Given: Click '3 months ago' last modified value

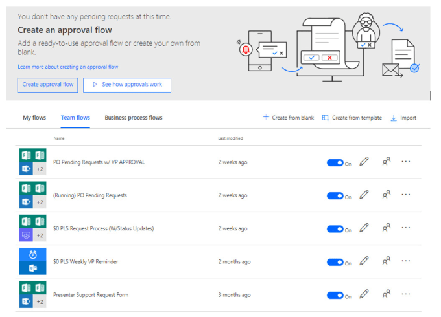Looking at the screenshot, I should click(x=235, y=295).
